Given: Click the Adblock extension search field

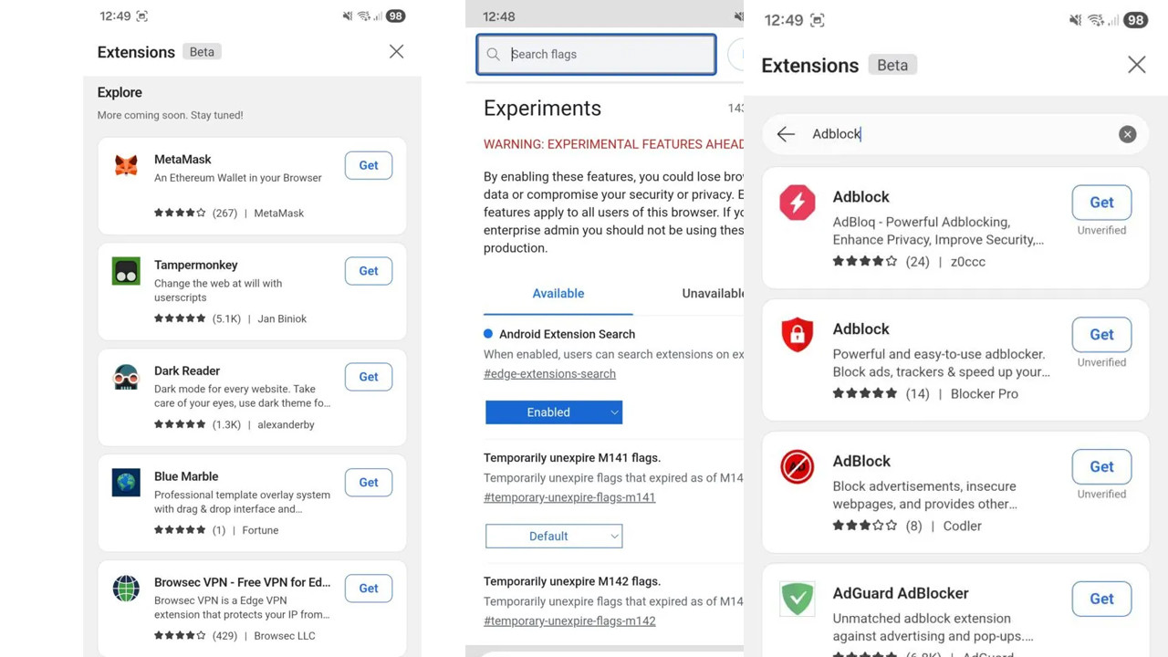Looking at the screenshot, I should coord(958,134).
